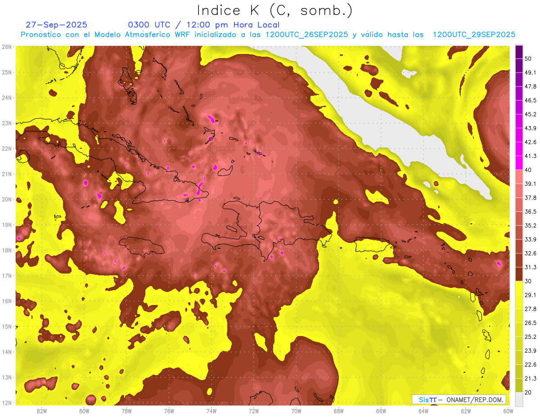
Task: Click the 19N latitude axis label
Action: click(7, 225)
